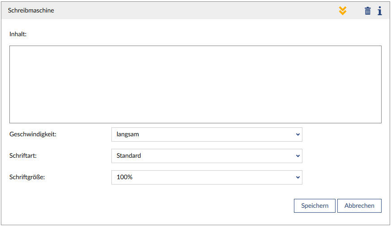Click the Geschwindigkeit label

tap(33, 134)
